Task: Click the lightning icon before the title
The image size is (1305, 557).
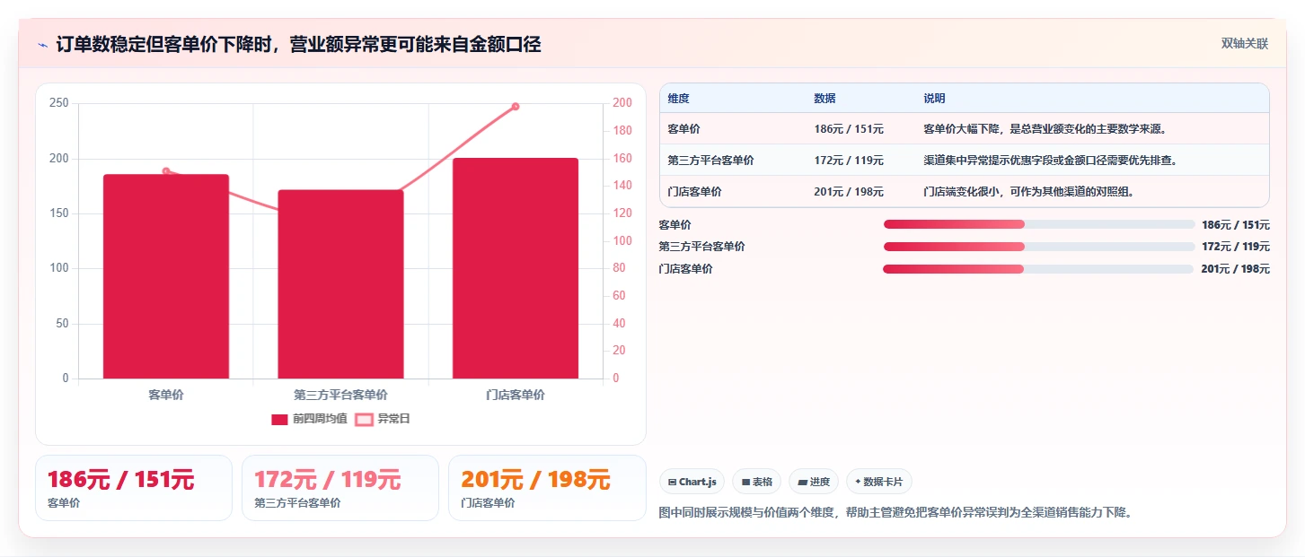Action: (x=43, y=45)
